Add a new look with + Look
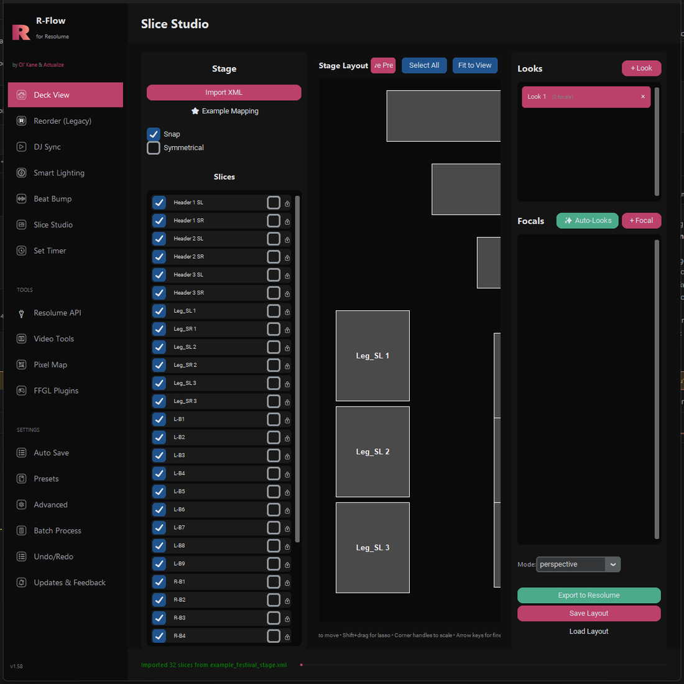The width and height of the screenshot is (684, 684). pos(641,68)
